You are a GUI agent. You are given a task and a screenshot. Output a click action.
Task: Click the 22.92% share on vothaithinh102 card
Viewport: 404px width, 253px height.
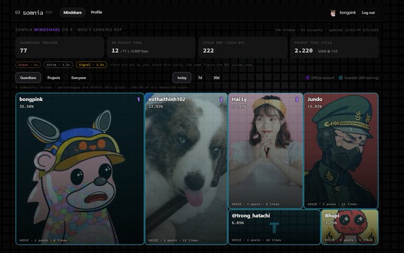(156, 106)
